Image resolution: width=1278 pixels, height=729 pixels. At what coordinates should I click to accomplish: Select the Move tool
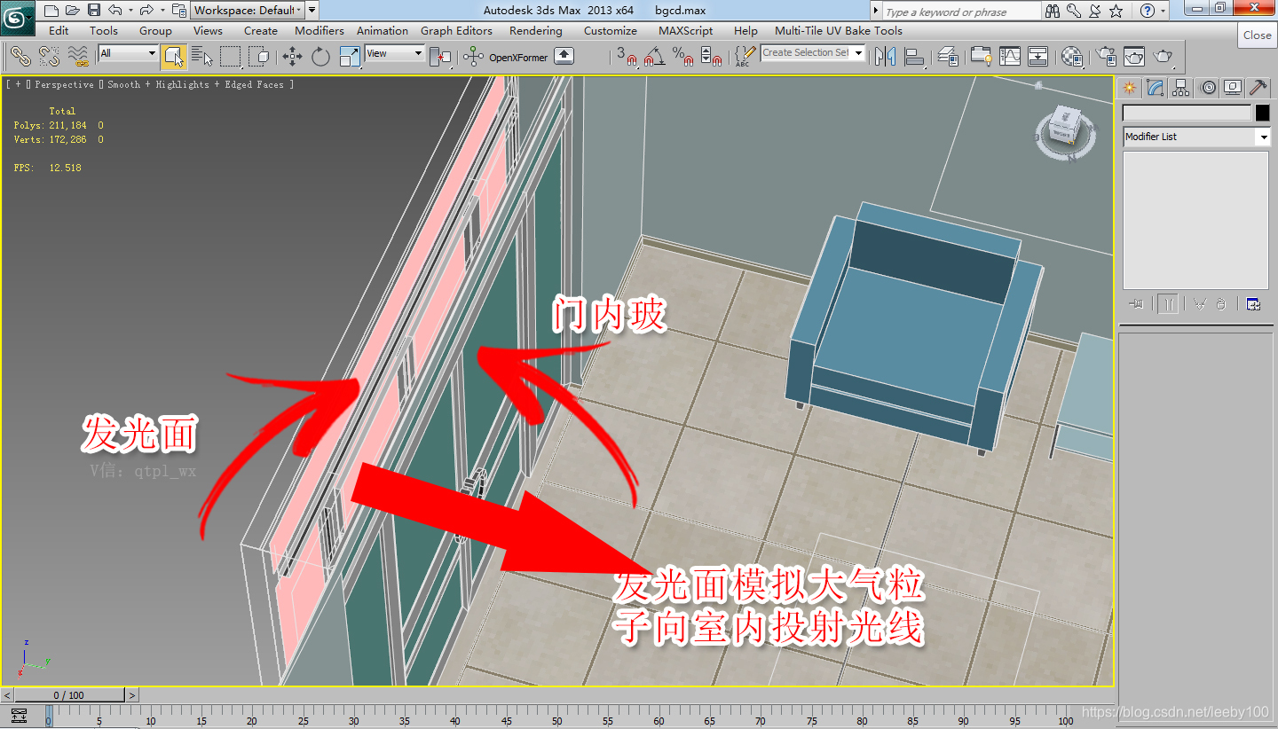(x=292, y=57)
